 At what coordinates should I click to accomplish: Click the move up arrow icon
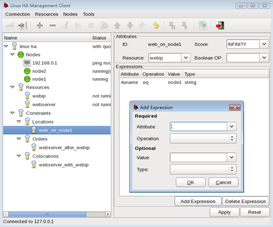(x=117, y=26)
